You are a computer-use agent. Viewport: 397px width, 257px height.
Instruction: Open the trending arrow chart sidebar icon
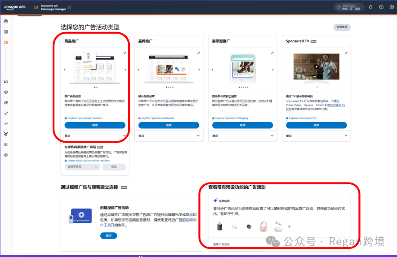point(6,113)
